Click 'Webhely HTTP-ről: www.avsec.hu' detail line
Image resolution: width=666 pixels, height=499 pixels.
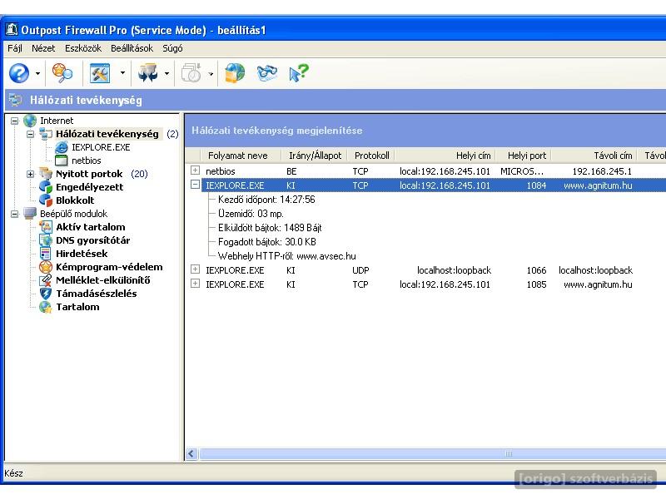pyautogui.click(x=286, y=256)
